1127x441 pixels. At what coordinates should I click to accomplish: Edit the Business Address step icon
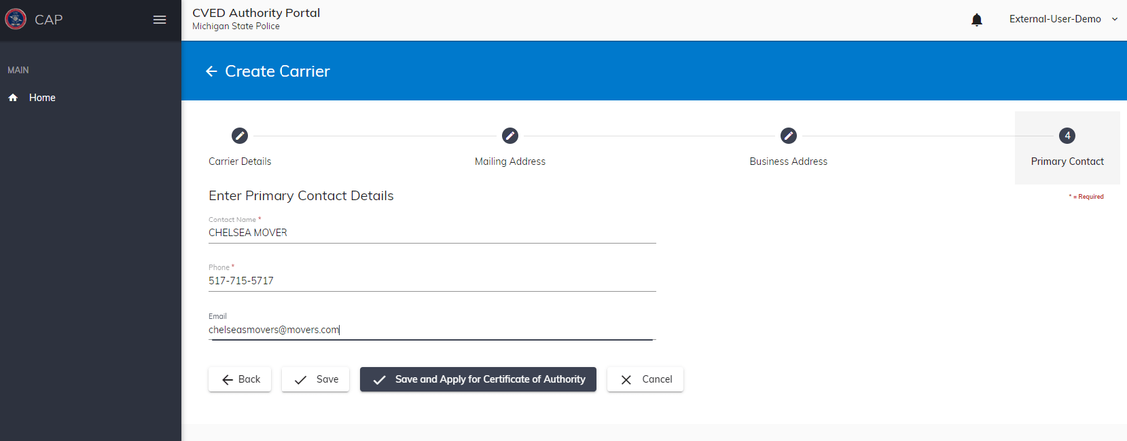click(789, 136)
